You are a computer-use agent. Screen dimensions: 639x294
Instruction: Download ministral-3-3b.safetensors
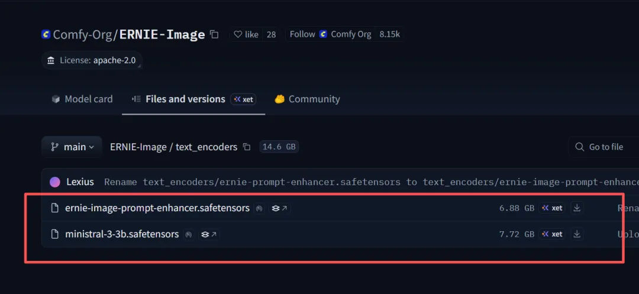coord(577,234)
